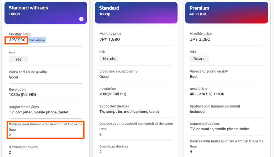Click the 4K (Ultra HD) + HDR resolution
The image size is (274, 157).
click(207, 94)
